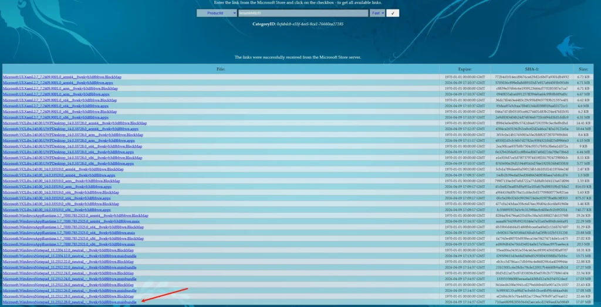The width and height of the screenshot is (601, 307).
Task: Download Notepad 11.2512.28.0 msixbundle file
Action: (x=70, y=302)
